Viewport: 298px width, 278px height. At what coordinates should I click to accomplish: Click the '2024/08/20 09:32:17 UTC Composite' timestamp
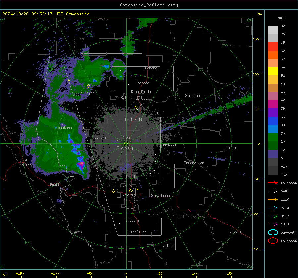46,14
